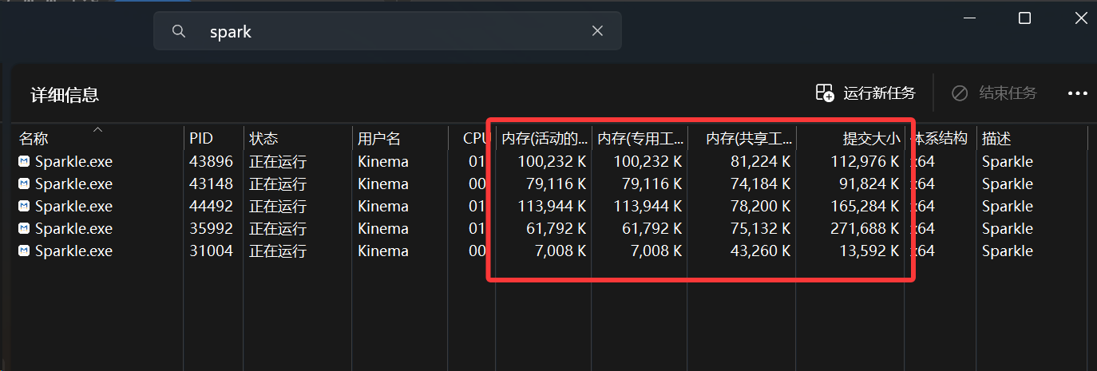Image resolution: width=1097 pixels, height=371 pixels.
Task: Sort by the CPU column header
Action: (473, 138)
